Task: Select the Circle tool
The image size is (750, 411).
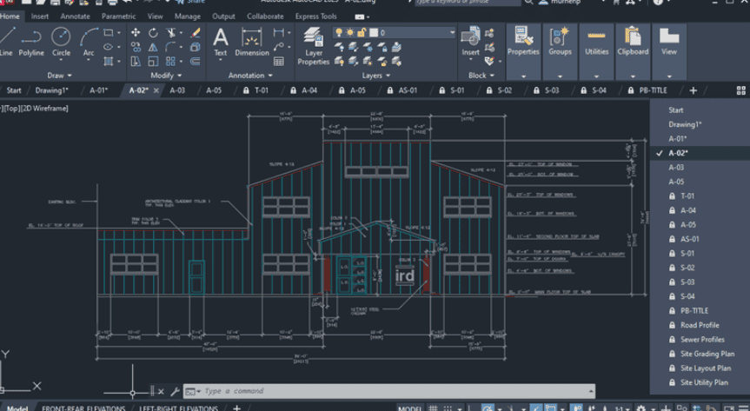Action: [61, 40]
